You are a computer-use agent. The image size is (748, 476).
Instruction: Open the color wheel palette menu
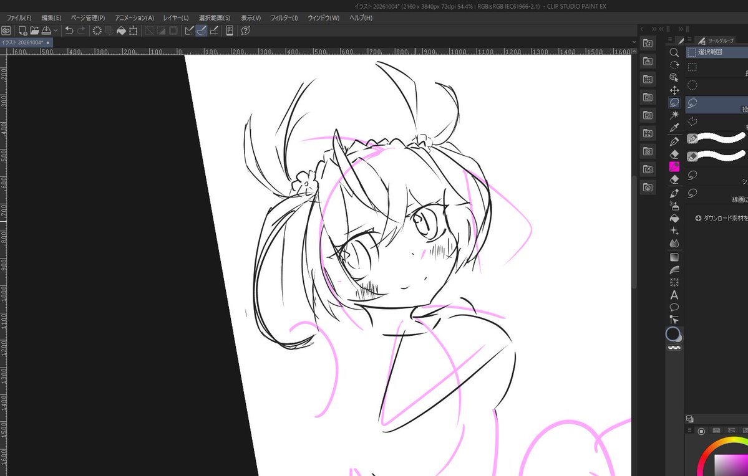point(689,431)
